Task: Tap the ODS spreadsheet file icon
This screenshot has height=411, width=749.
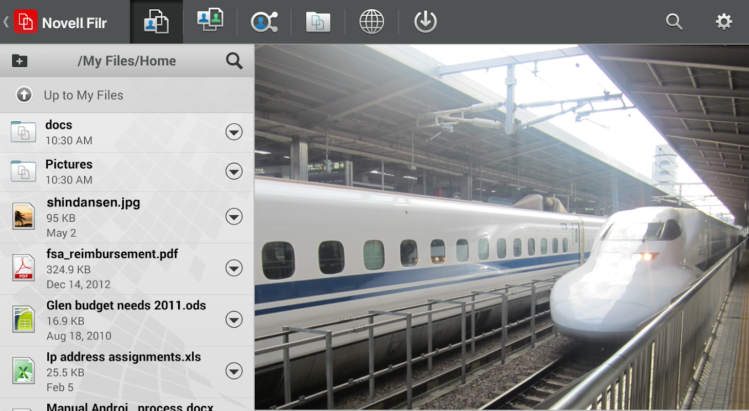Action: 24,319
